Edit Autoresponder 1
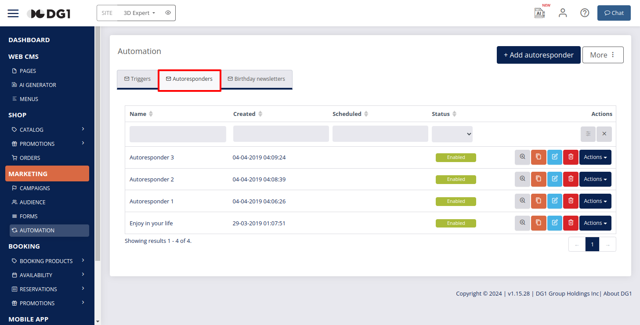This screenshot has width=640, height=325. click(x=555, y=201)
